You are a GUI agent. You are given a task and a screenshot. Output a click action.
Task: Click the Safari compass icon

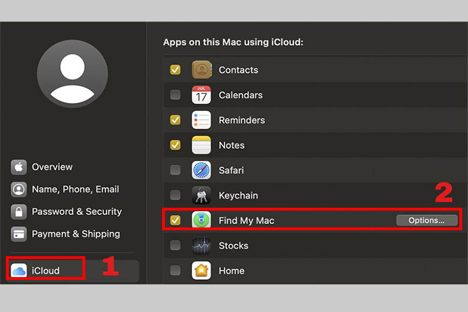[202, 170]
